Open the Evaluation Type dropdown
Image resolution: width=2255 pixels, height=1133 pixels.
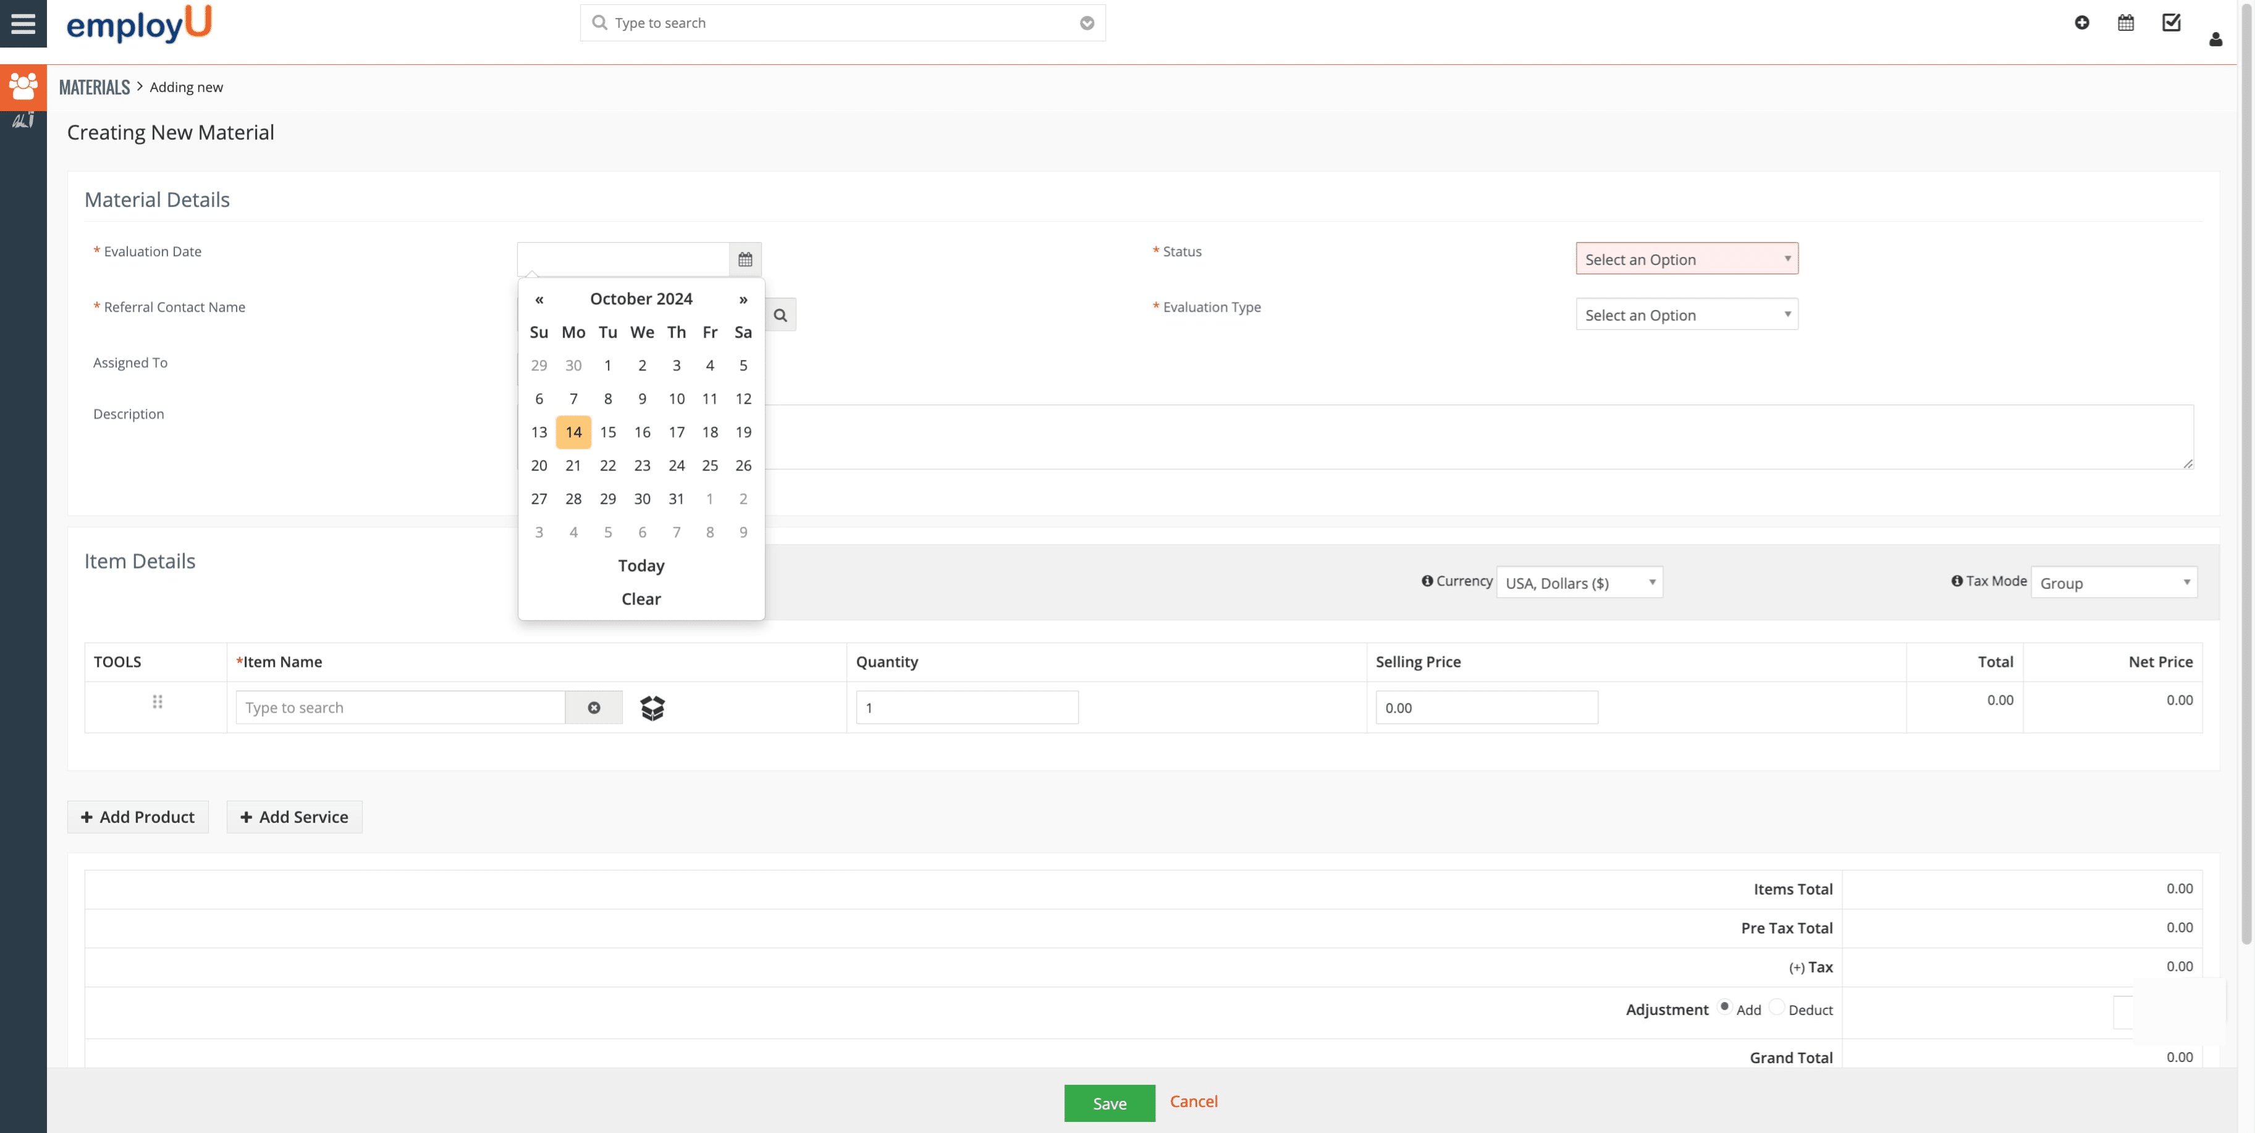pyautogui.click(x=1686, y=314)
